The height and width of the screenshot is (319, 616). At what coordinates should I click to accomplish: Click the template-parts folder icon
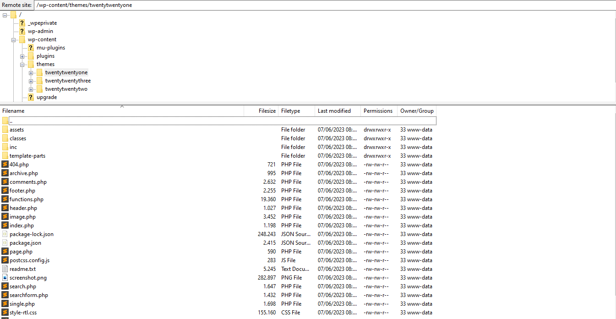tap(5, 156)
